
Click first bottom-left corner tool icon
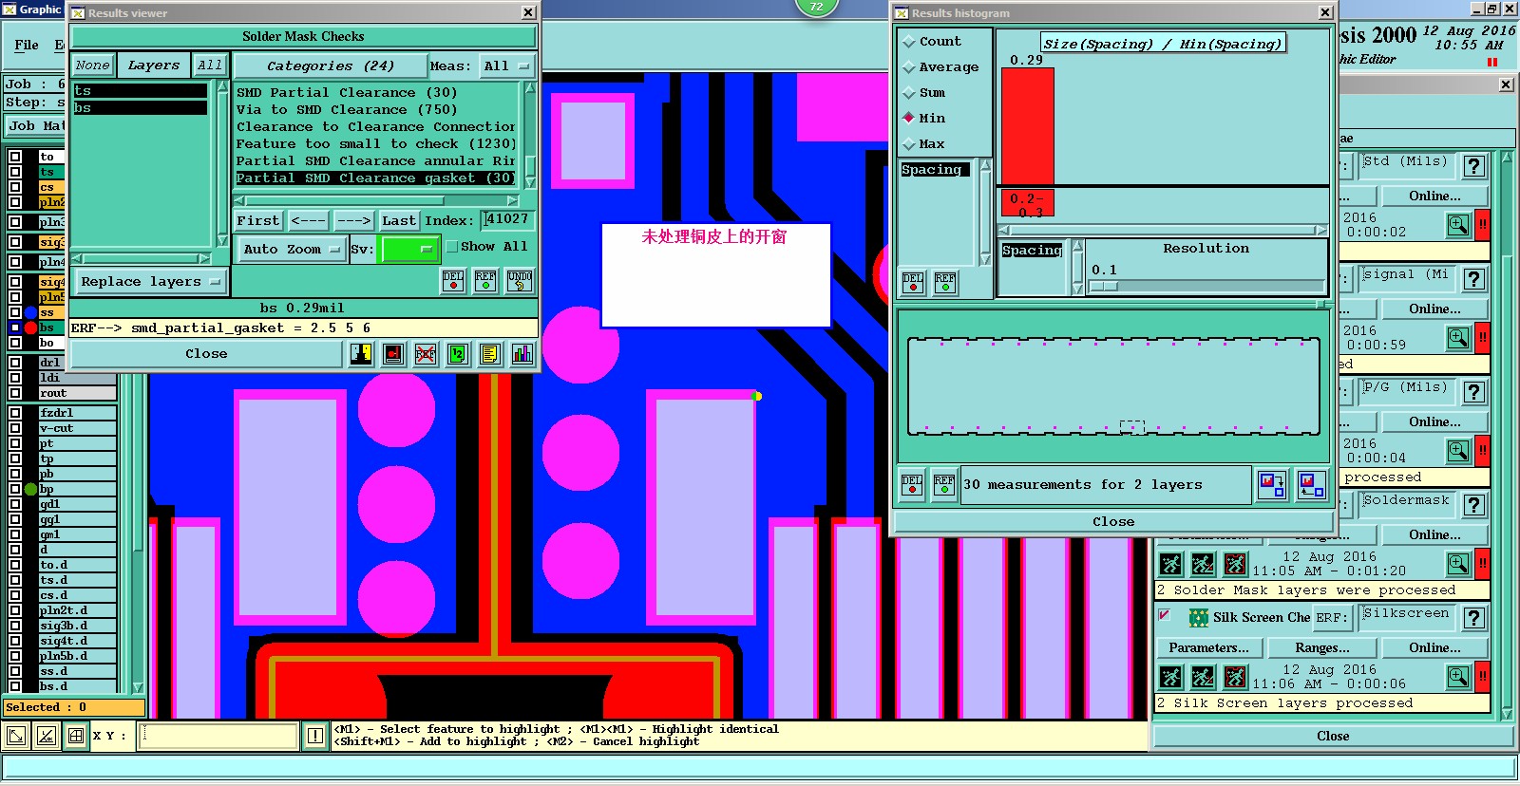pos(16,736)
